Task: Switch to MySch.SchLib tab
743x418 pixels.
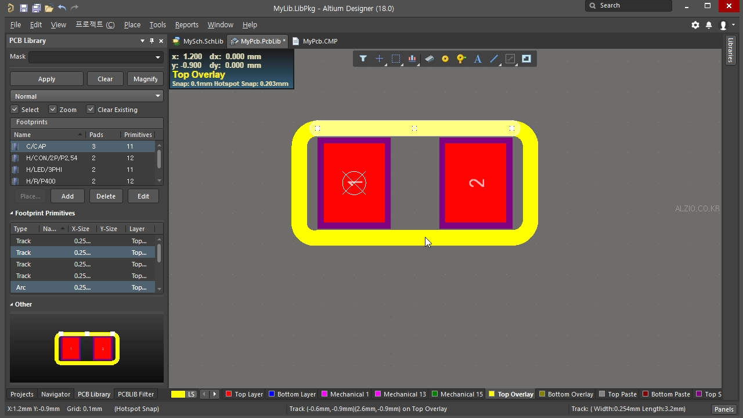Action: tap(198, 41)
